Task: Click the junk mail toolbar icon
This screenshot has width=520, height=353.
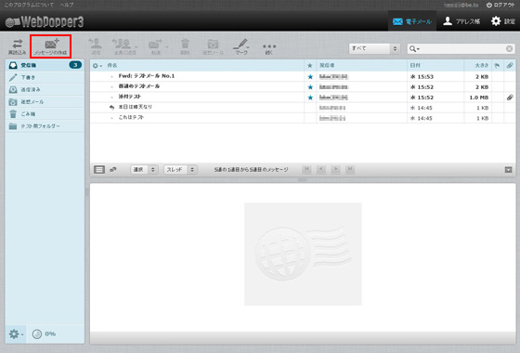Action: (x=213, y=46)
